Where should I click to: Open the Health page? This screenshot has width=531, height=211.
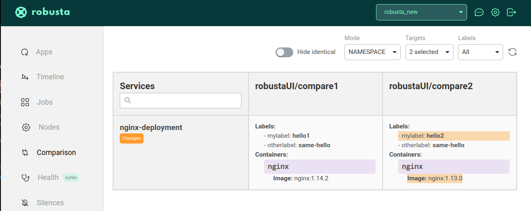[x=48, y=177]
